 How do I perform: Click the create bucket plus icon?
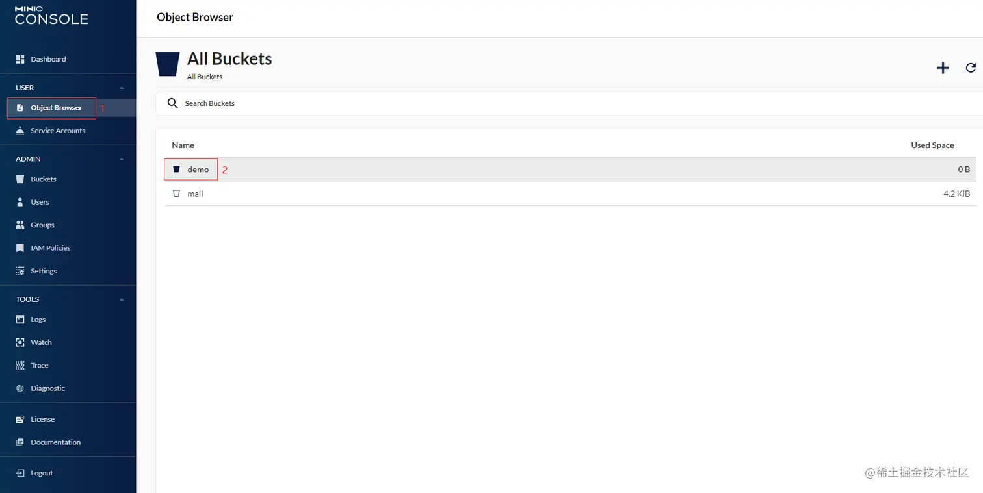[x=943, y=68]
